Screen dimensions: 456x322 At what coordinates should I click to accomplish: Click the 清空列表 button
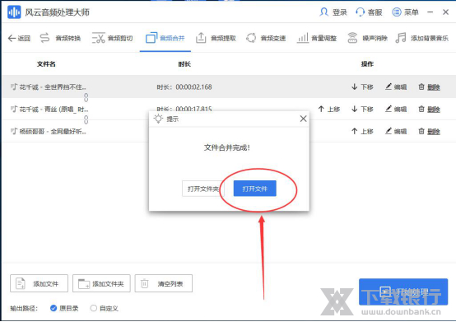click(x=164, y=283)
